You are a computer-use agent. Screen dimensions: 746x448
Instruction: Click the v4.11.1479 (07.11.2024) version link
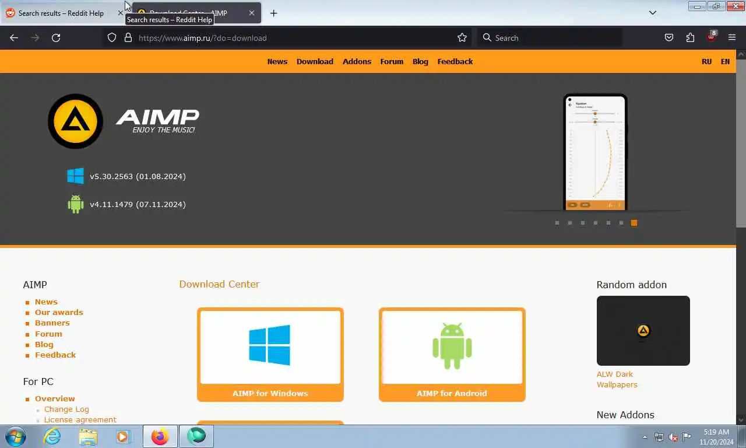pyautogui.click(x=138, y=204)
